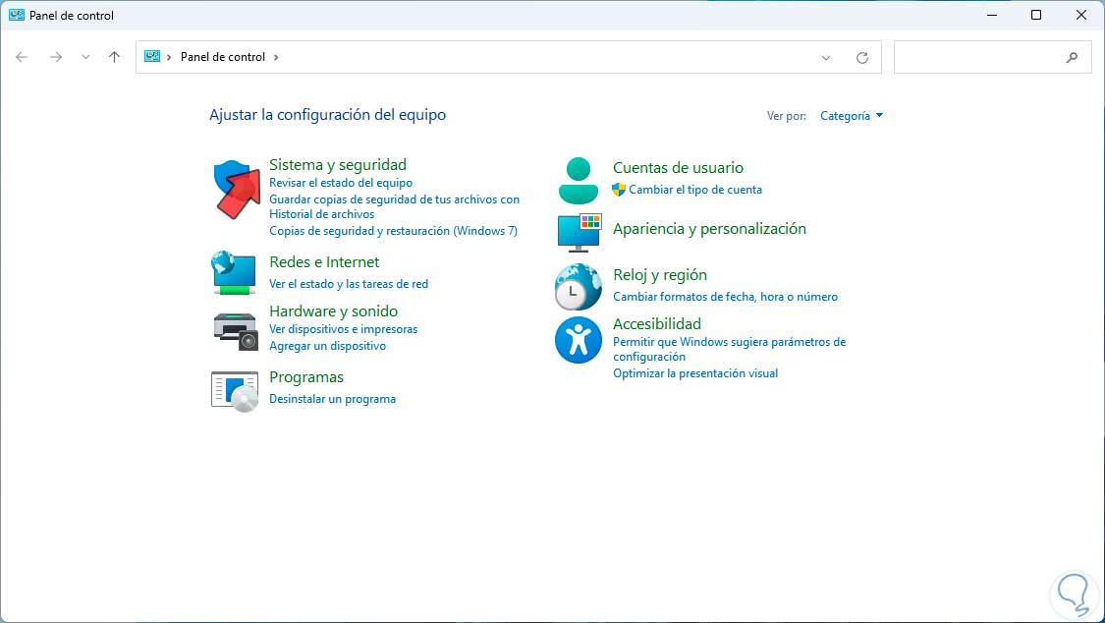The image size is (1105, 623).
Task: Open the Redes e Internet heading
Action: [324, 262]
